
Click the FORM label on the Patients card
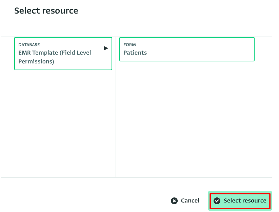[x=129, y=45]
